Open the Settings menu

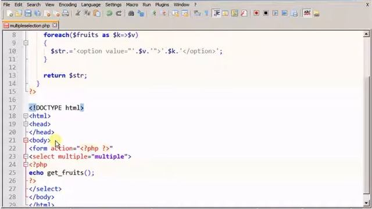(113, 5)
